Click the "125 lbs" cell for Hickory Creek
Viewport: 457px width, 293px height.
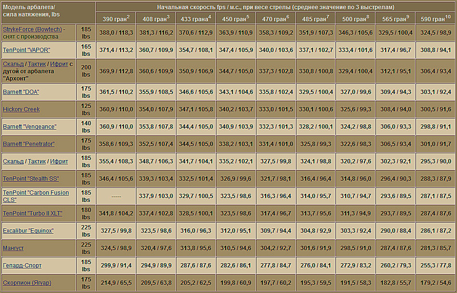coord(86,109)
